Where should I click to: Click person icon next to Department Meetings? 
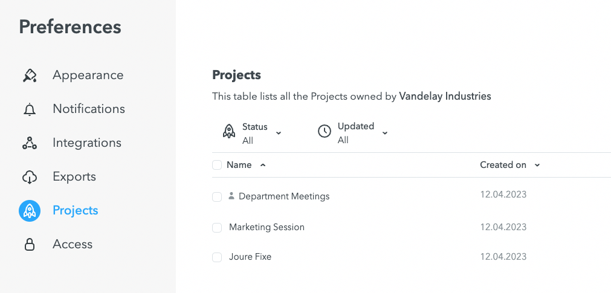[x=231, y=196]
